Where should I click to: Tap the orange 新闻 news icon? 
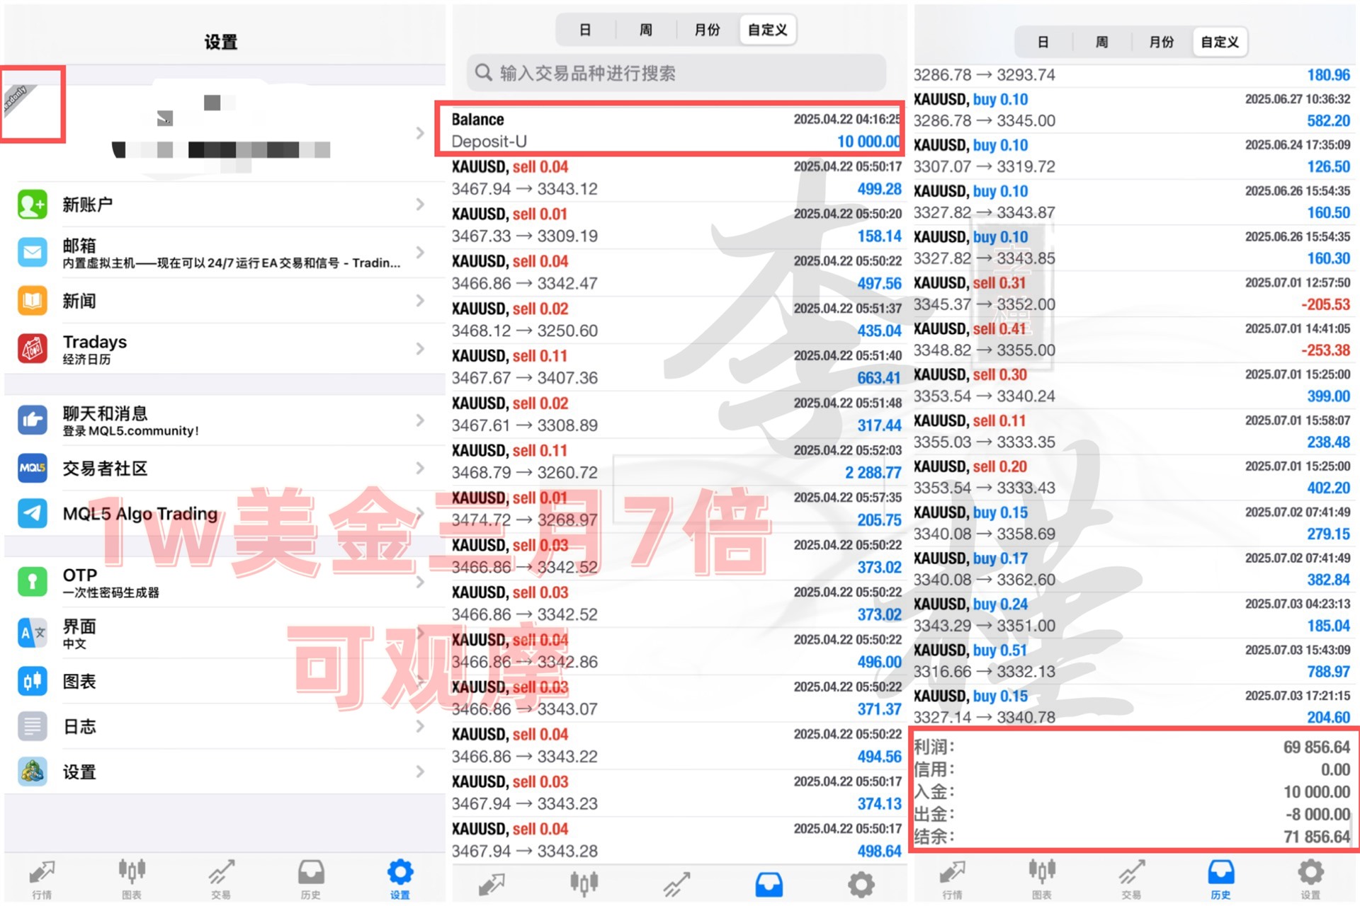33,301
